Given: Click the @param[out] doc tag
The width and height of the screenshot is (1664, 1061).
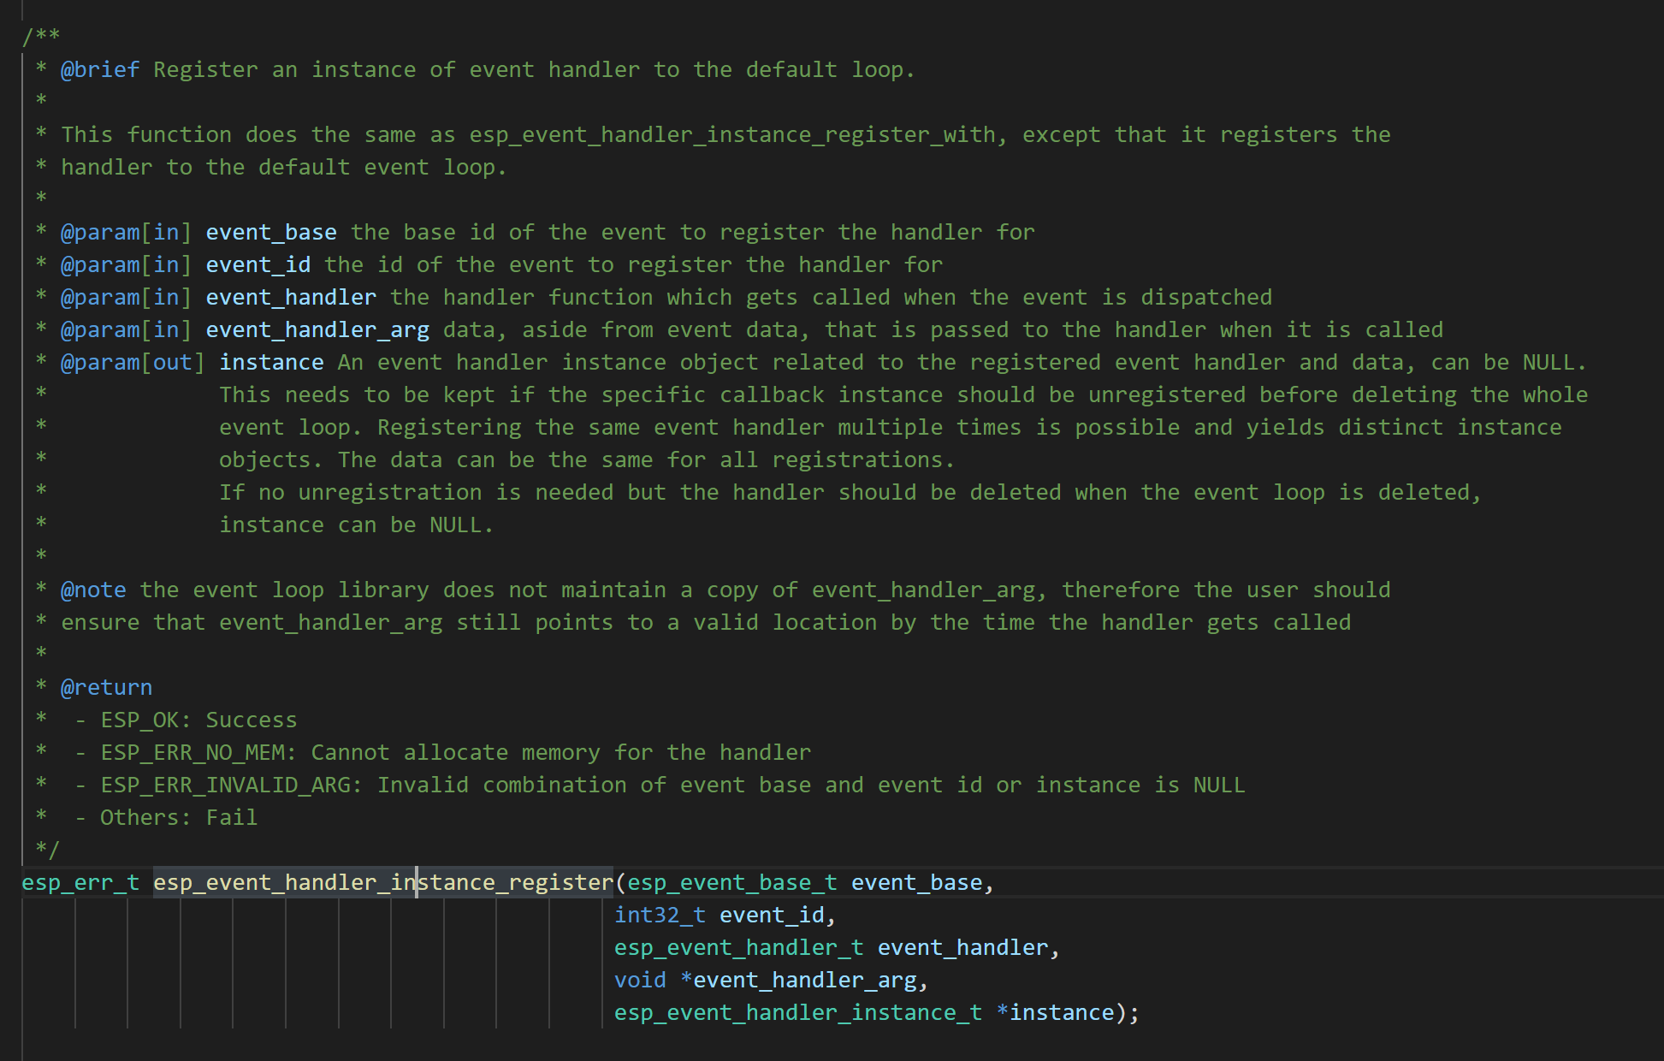Looking at the screenshot, I should pos(133,362).
